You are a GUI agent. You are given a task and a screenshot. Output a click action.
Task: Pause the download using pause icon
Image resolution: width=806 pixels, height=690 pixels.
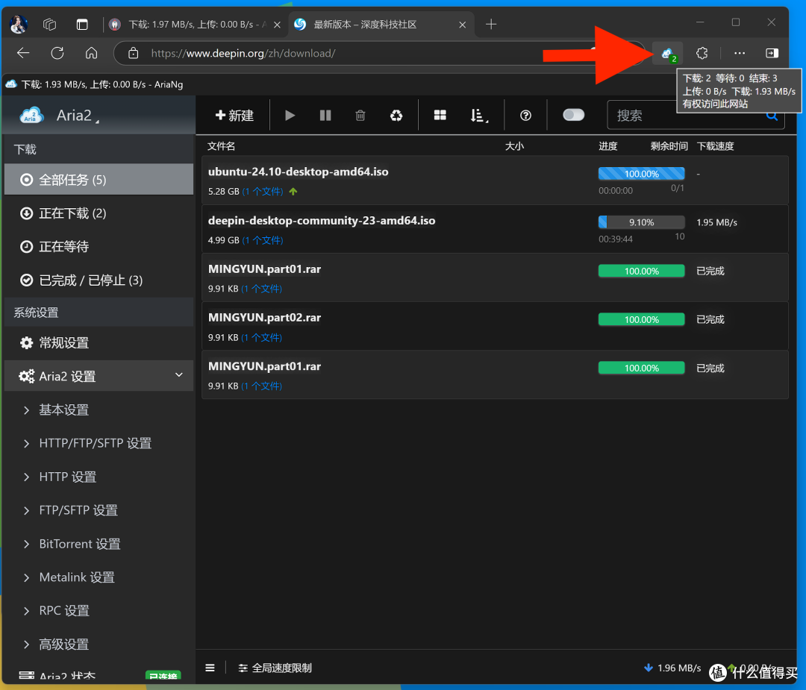click(x=325, y=115)
